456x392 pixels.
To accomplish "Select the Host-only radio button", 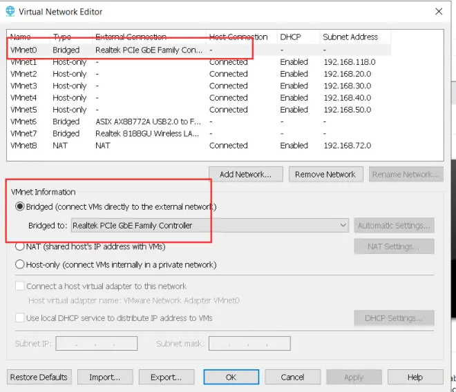I will (x=20, y=264).
